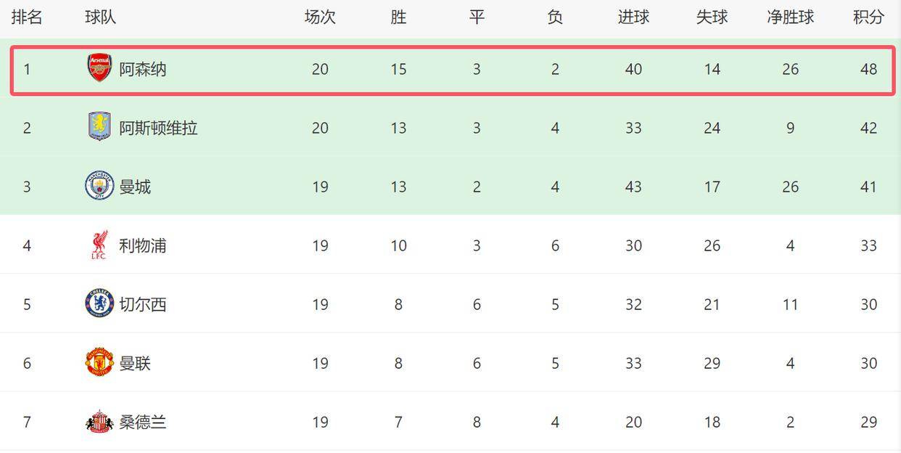Click the 进球 column header
This screenshot has width=901, height=453.
(x=633, y=17)
